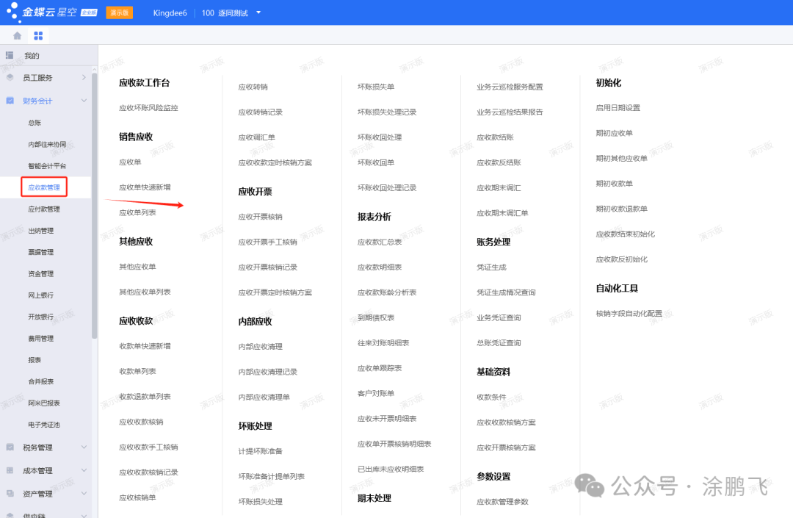
Task: Click the 财务会计 module icon
Action: tap(10, 101)
